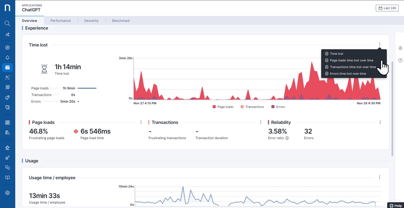Image resolution: width=404 pixels, height=208 pixels.
Task: Select "Page loads time lost over time"
Action: pos(351,60)
